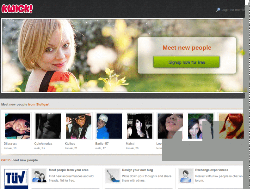Click the two-people Meet people icon
This screenshot has height=189, width=253.
(x=39, y=176)
